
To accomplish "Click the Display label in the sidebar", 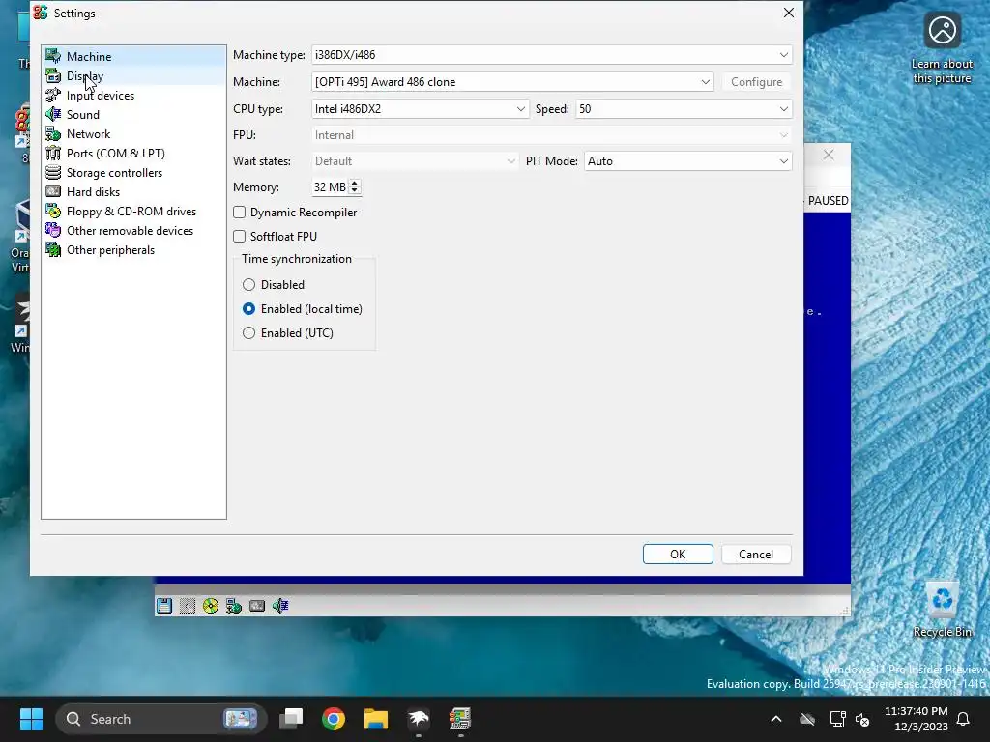I will [85, 75].
